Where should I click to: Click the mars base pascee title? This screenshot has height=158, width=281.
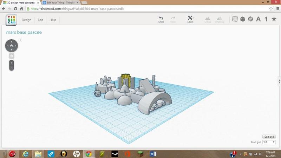(x=24, y=32)
